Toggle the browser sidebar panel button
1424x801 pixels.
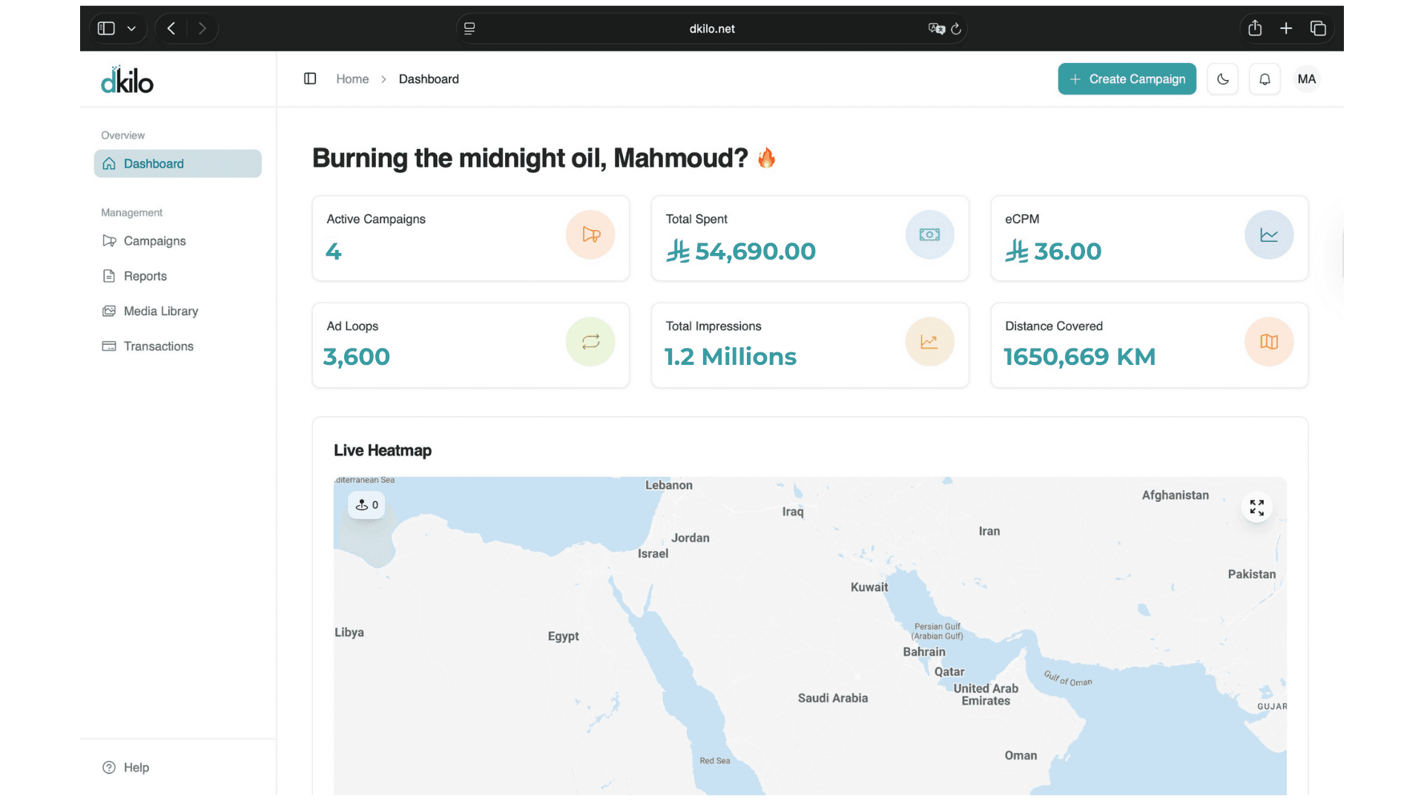point(107,29)
